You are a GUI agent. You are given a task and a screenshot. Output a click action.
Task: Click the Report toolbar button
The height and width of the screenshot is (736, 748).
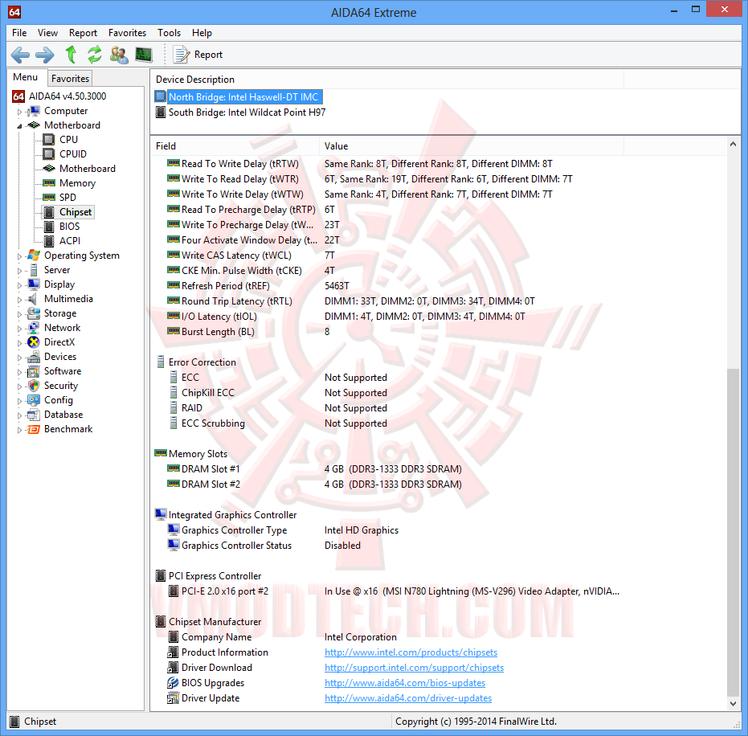tap(198, 55)
